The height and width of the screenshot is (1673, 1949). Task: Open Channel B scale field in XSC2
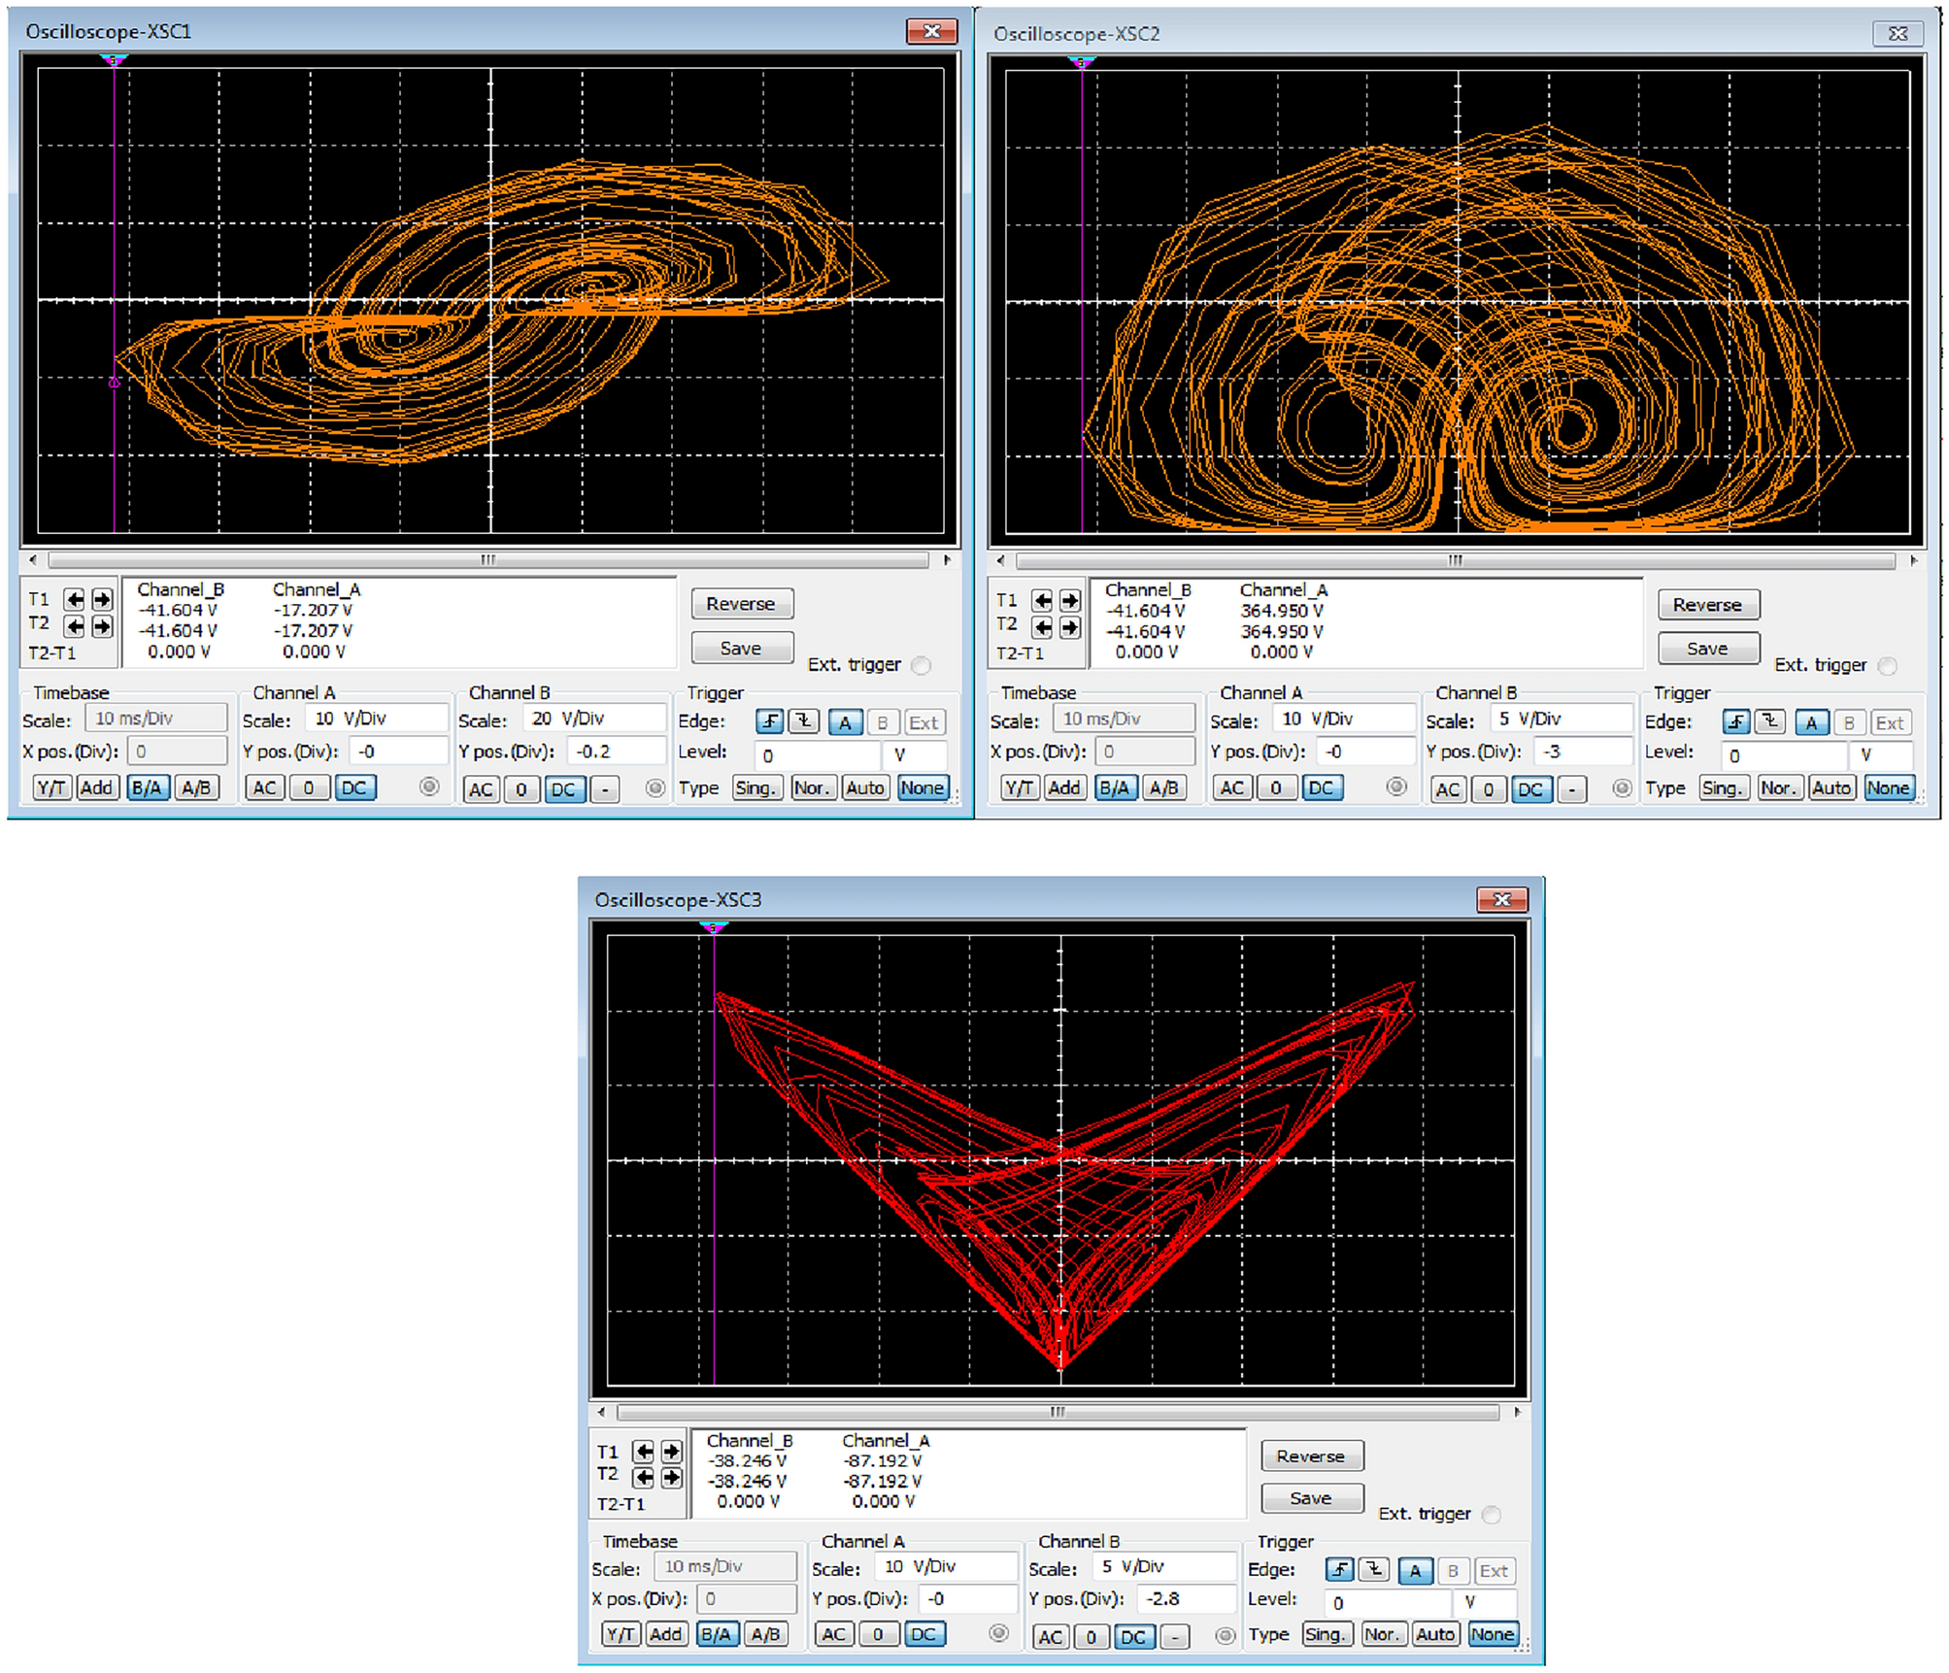pos(1562,719)
